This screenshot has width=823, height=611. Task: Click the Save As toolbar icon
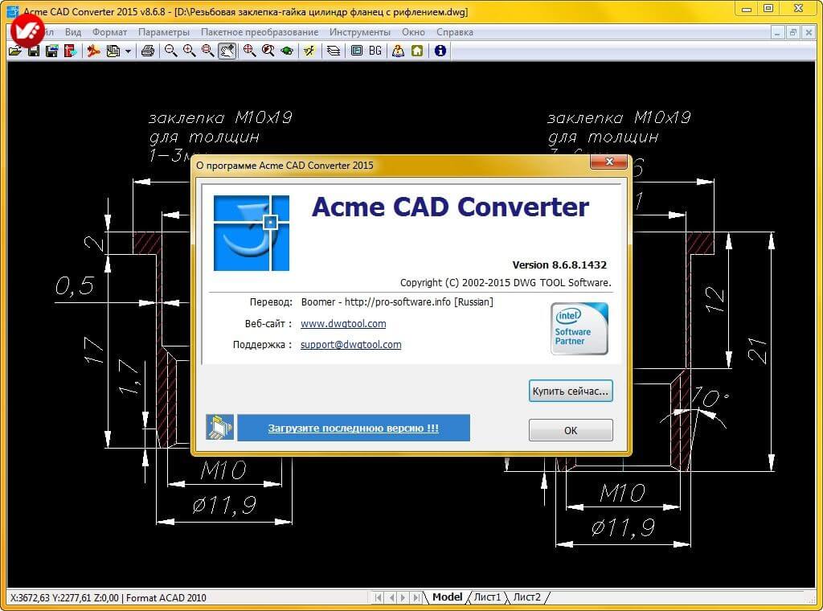(x=52, y=51)
